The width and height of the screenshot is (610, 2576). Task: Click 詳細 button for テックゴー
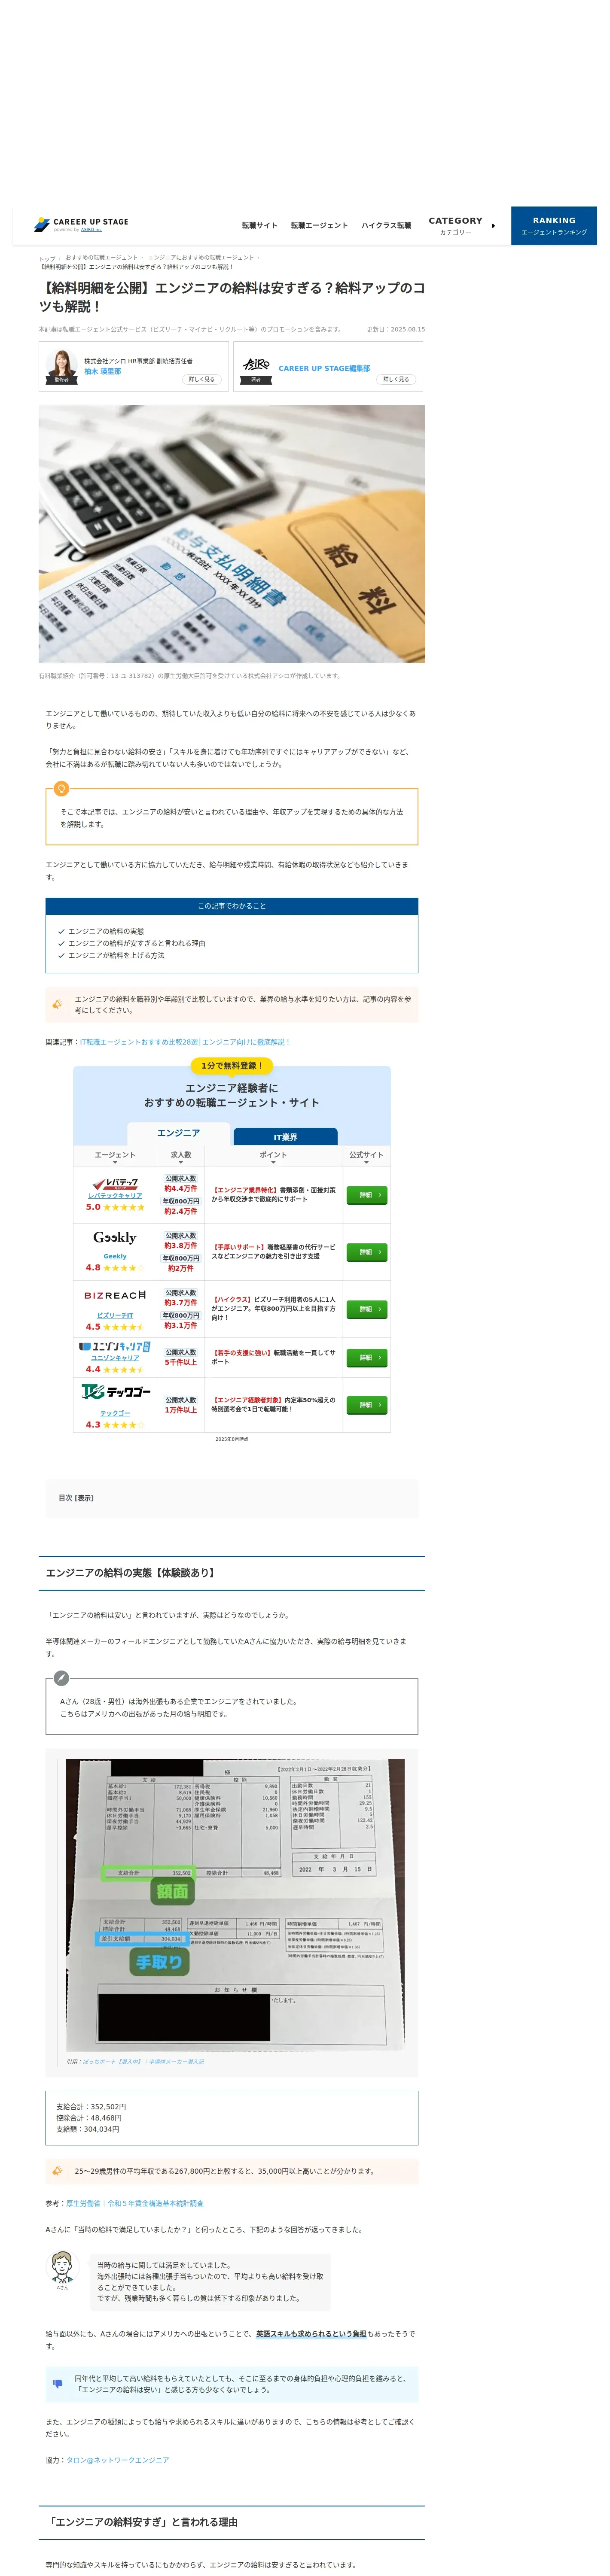click(x=366, y=1405)
